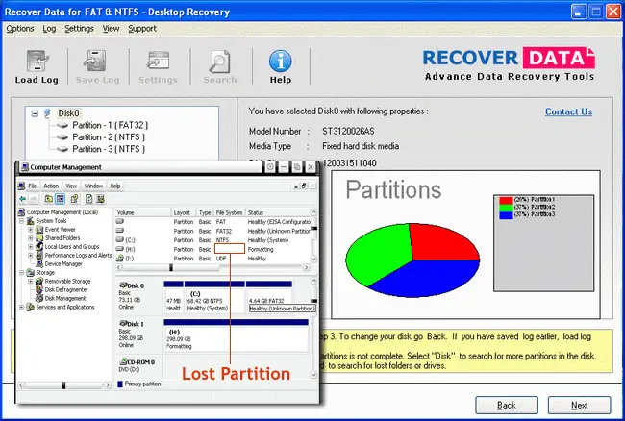This screenshot has width=625, height=421.
Task: Follow the Contact Us link
Action: pos(568,111)
